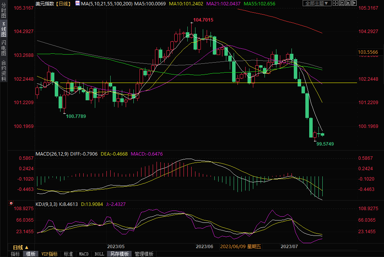Open the 闪电图 side tab
The height and width of the screenshot is (257, 384).
[3, 48]
